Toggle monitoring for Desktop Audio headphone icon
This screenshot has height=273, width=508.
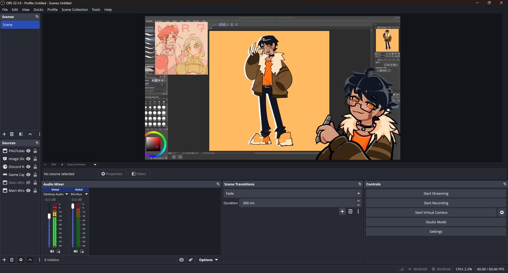[58, 251]
